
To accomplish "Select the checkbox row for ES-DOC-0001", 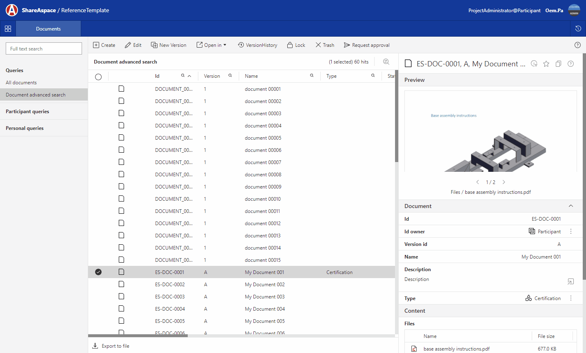I will tap(98, 272).
